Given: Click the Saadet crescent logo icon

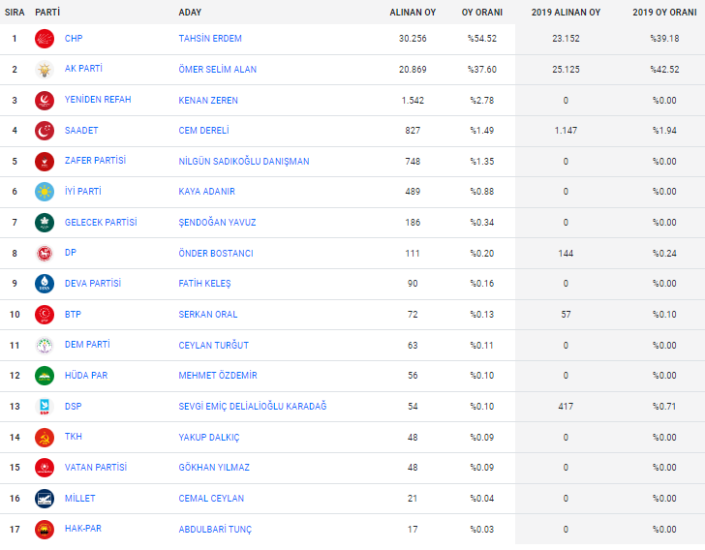Looking at the screenshot, I should click(x=45, y=131).
